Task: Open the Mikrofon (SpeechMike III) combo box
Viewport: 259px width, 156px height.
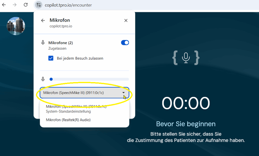Action: pos(81,93)
